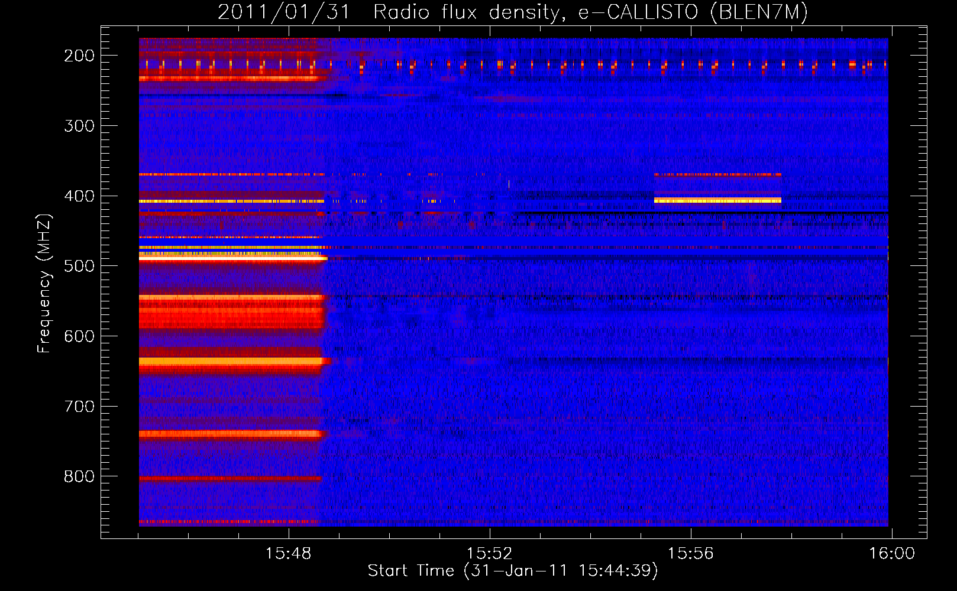Click the 800 frequency tick label
957x591 pixels.
[79, 476]
